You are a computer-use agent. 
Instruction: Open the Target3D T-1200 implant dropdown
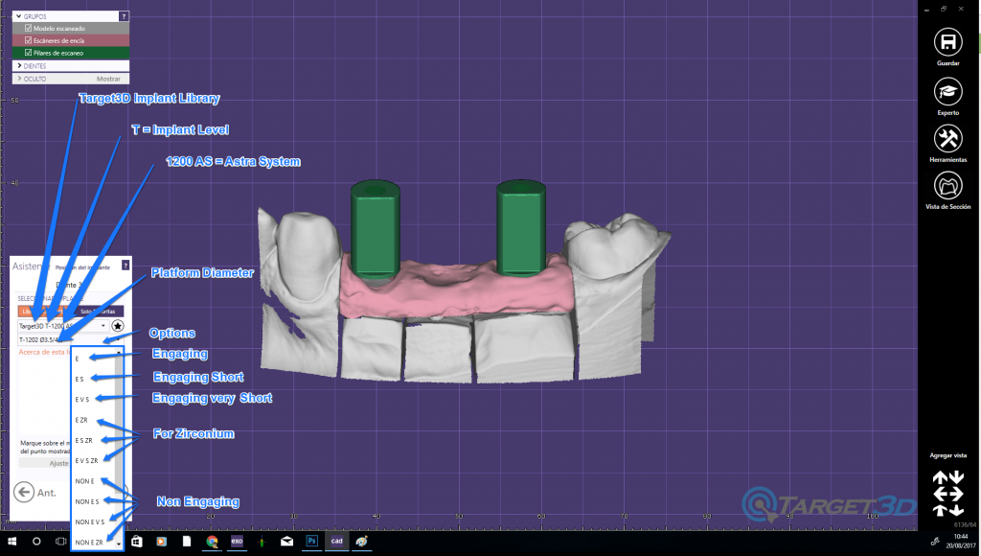(103, 325)
